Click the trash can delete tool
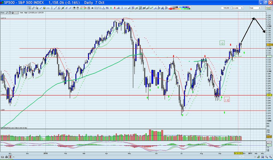The image size is (273, 160). (78, 8)
